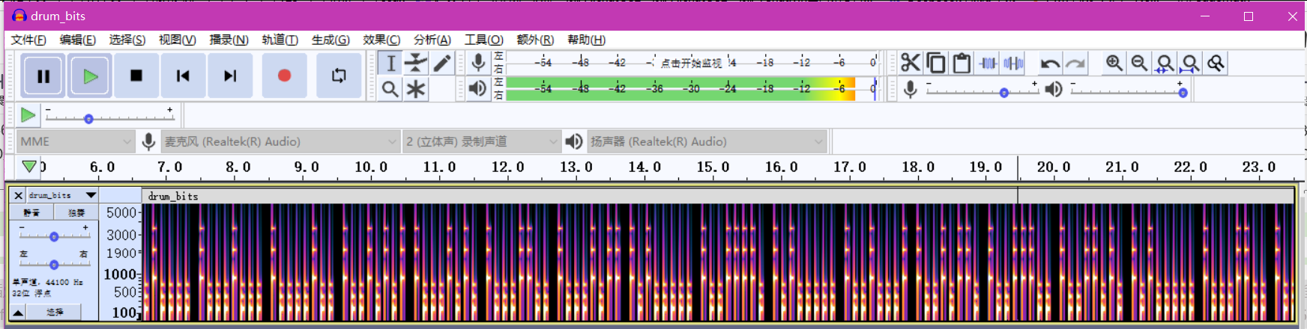This screenshot has height=329, width=1307.
Task: Paste audio with the clipboard icon
Action: click(962, 63)
